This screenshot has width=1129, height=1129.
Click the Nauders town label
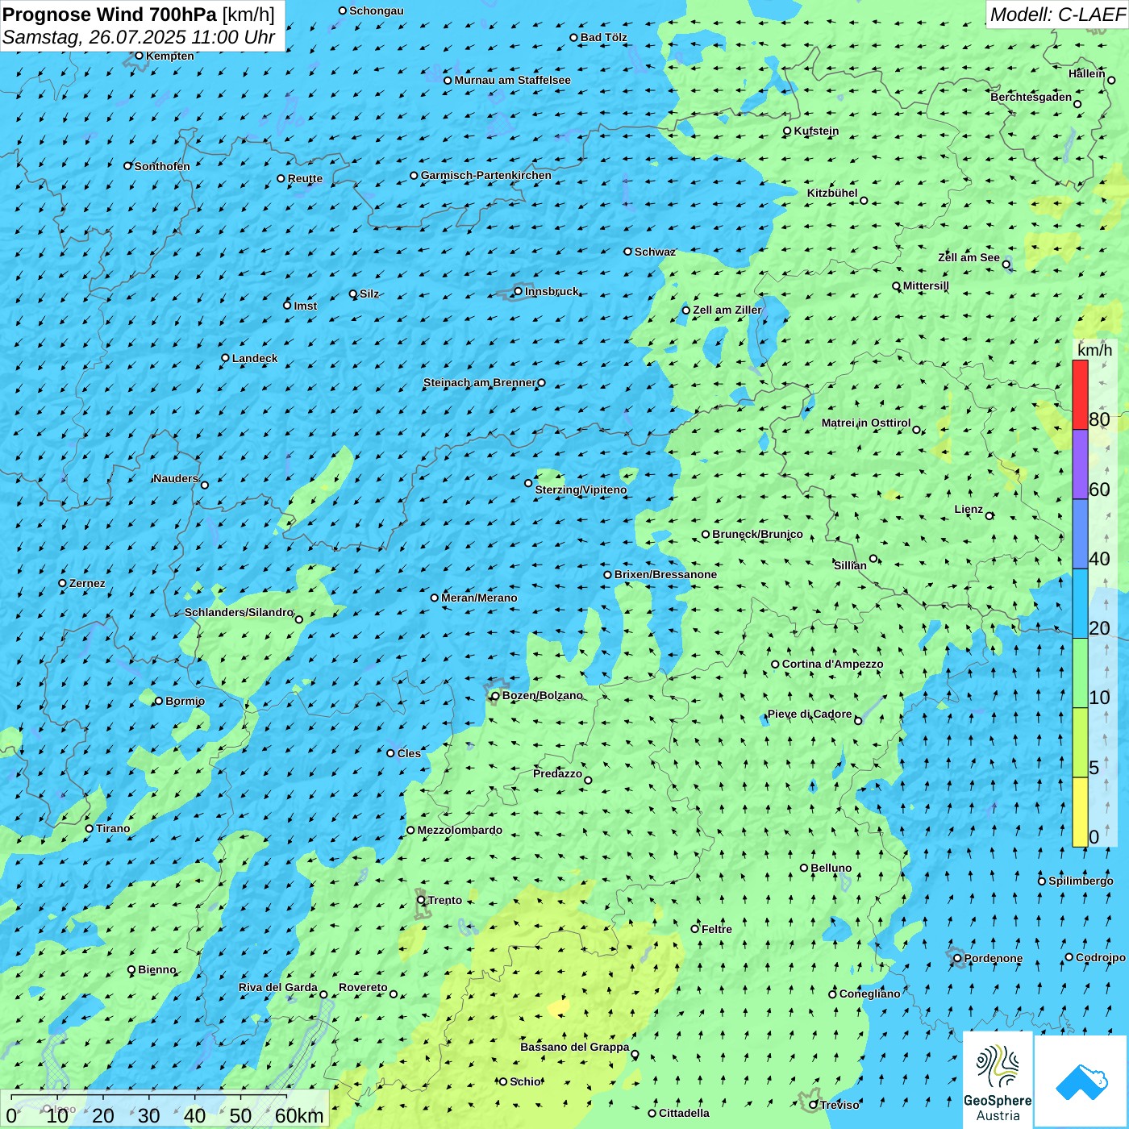coord(175,478)
